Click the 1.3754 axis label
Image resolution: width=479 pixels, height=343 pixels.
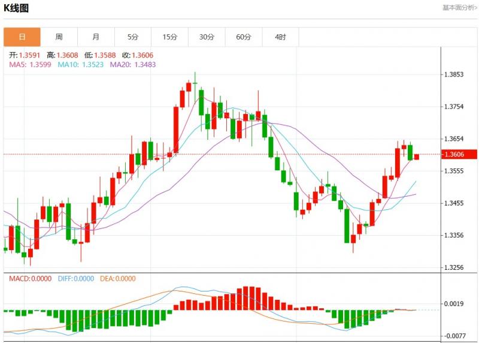[x=454, y=107]
